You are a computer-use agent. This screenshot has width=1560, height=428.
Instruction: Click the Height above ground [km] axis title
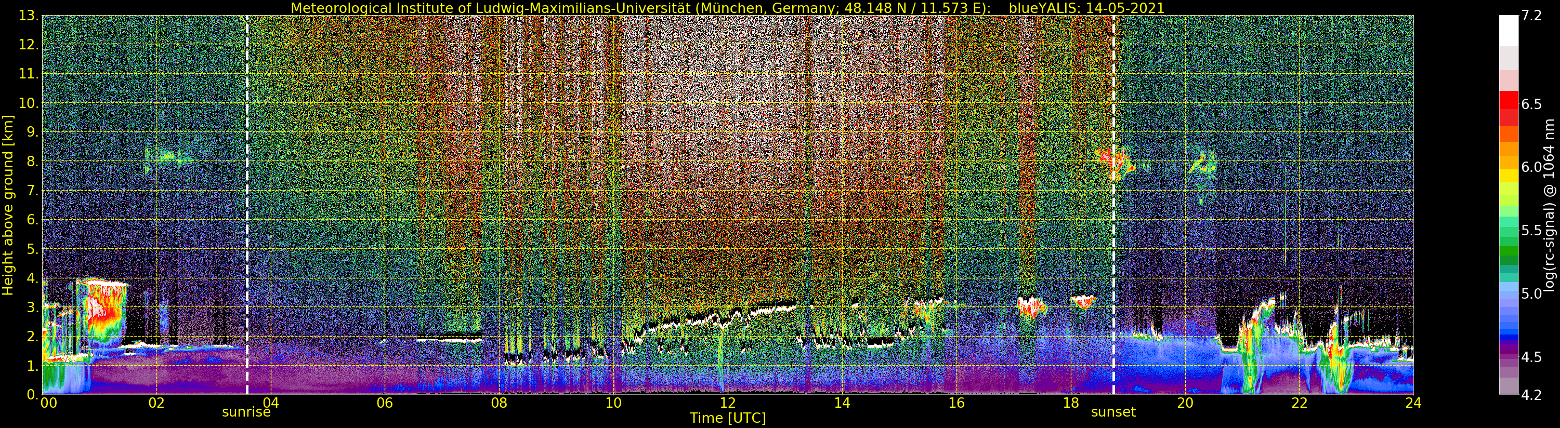pos(8,205)
